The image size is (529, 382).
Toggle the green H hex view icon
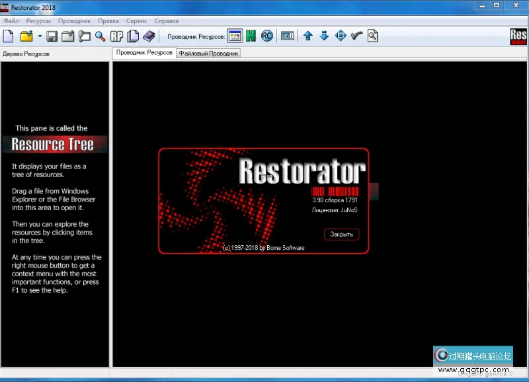251,36
